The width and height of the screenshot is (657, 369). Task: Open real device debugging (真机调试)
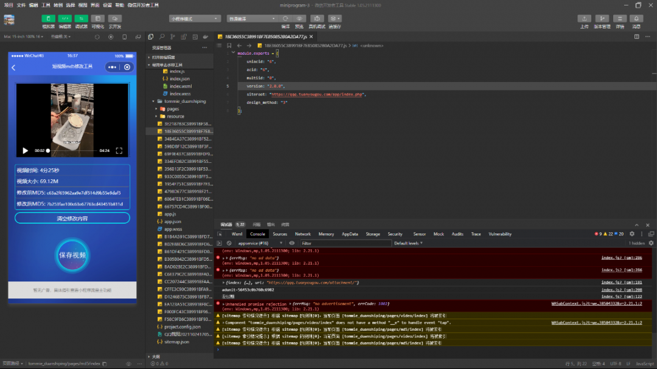tap(317, 18)
